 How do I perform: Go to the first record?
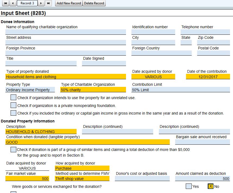(x=5, y=3)
